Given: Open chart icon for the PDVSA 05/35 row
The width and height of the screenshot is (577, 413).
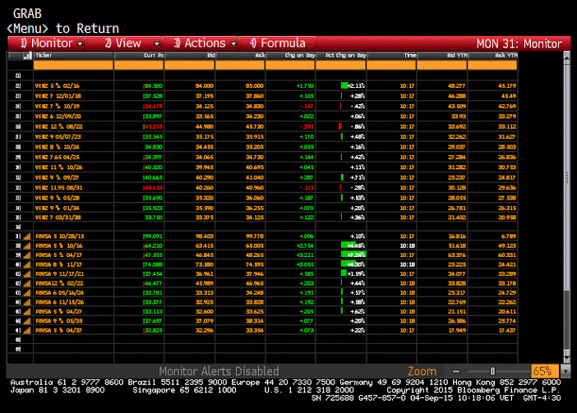Looking at the screenshot, I should (x=27, y=321).
